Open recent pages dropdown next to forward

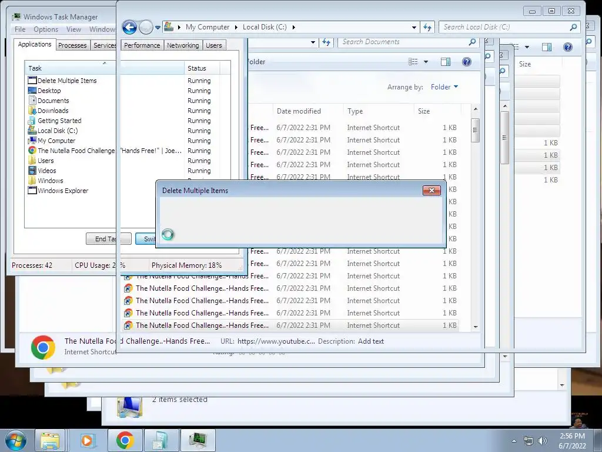pos(158,28)
